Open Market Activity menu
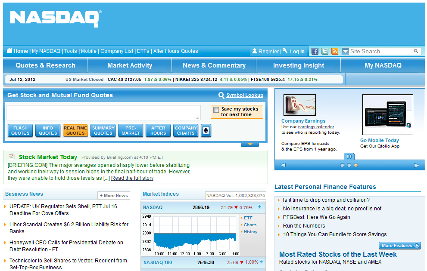The width and height of the screenshot is (427, 271). (130, 65)
